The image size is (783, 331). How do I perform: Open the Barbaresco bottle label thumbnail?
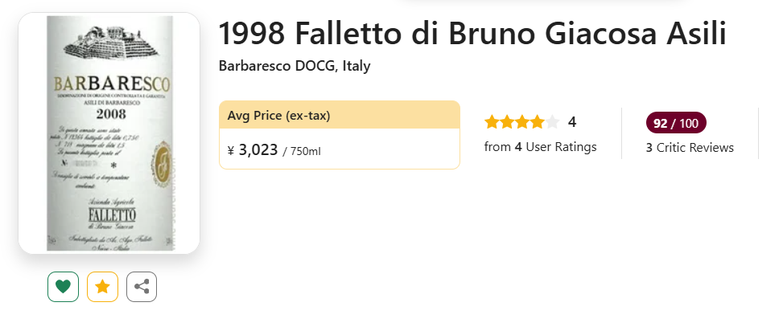pyautogui.click(x=109, y=133)
